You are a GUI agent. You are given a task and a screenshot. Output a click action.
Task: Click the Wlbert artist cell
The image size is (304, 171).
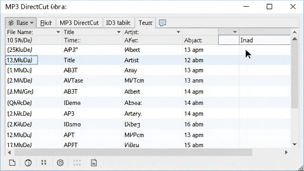[x=152, y=50]
